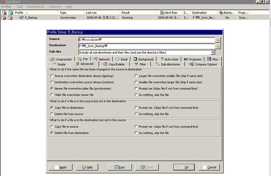Open the Profiles menu
271x176 pixels.
pos(6,7)
